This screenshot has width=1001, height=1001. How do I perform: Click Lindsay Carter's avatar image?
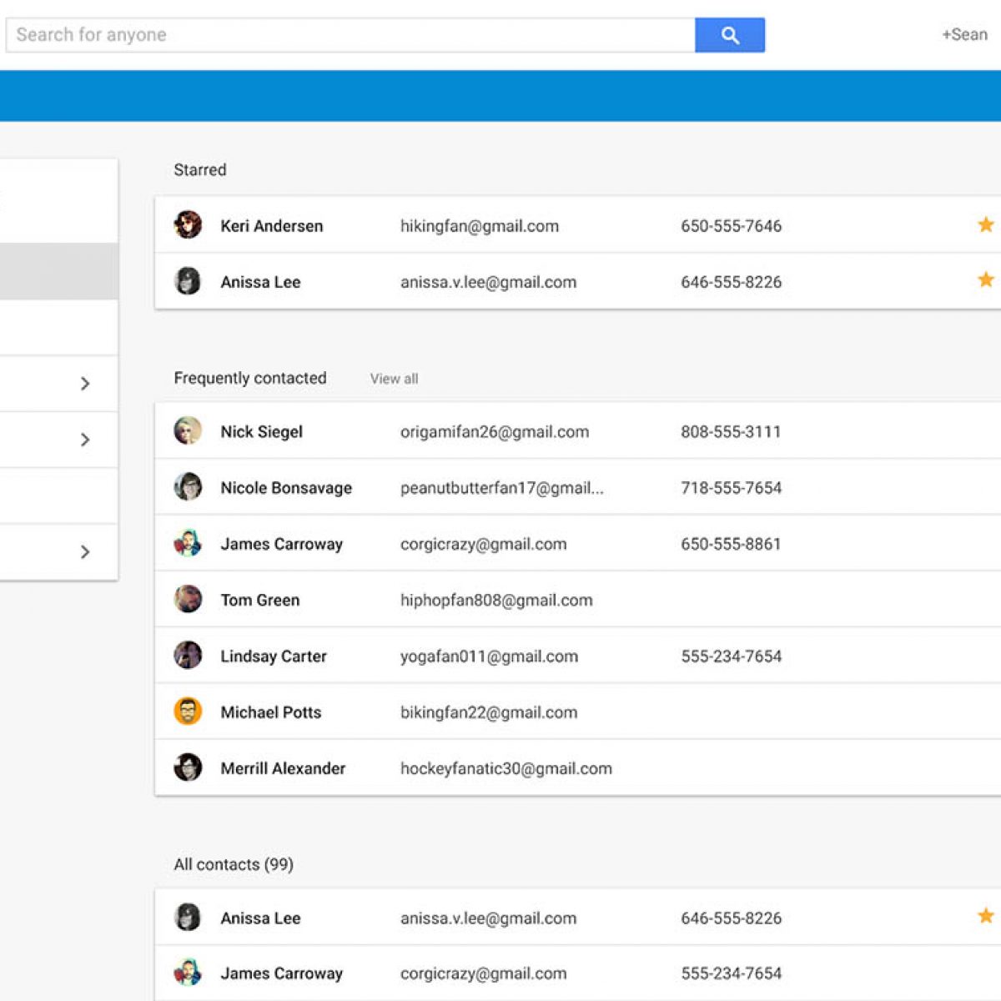coord(188,656)
